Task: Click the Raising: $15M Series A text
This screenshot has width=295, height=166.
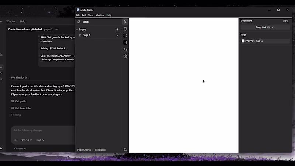Action: pyautogui.click(x=53, y=48)
